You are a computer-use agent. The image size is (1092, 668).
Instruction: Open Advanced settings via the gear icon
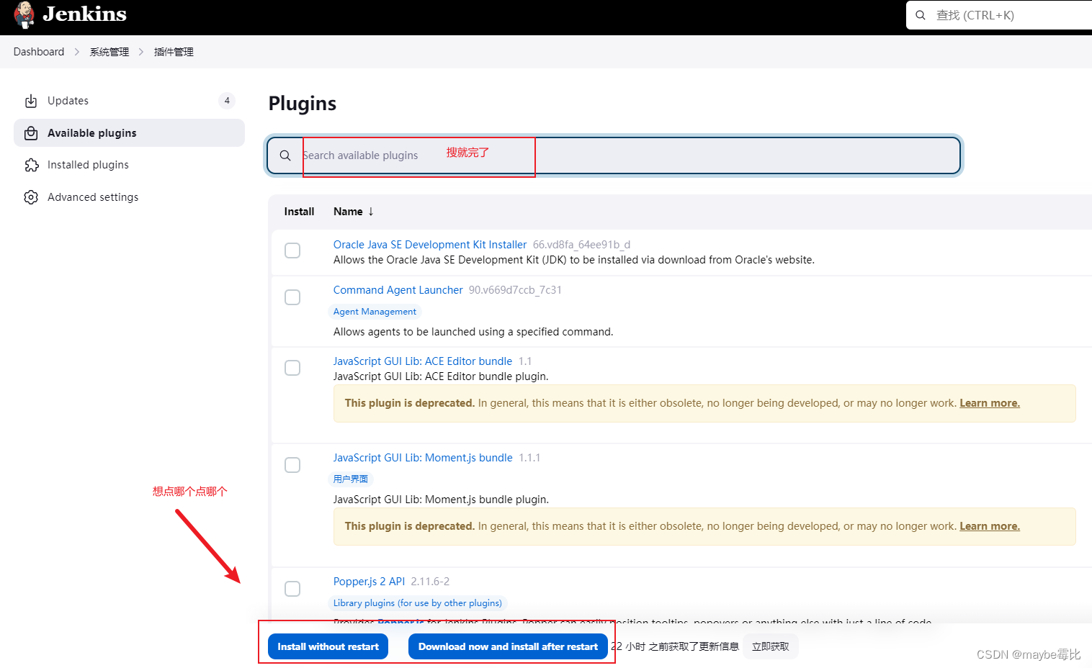click(x=31, y=197)
